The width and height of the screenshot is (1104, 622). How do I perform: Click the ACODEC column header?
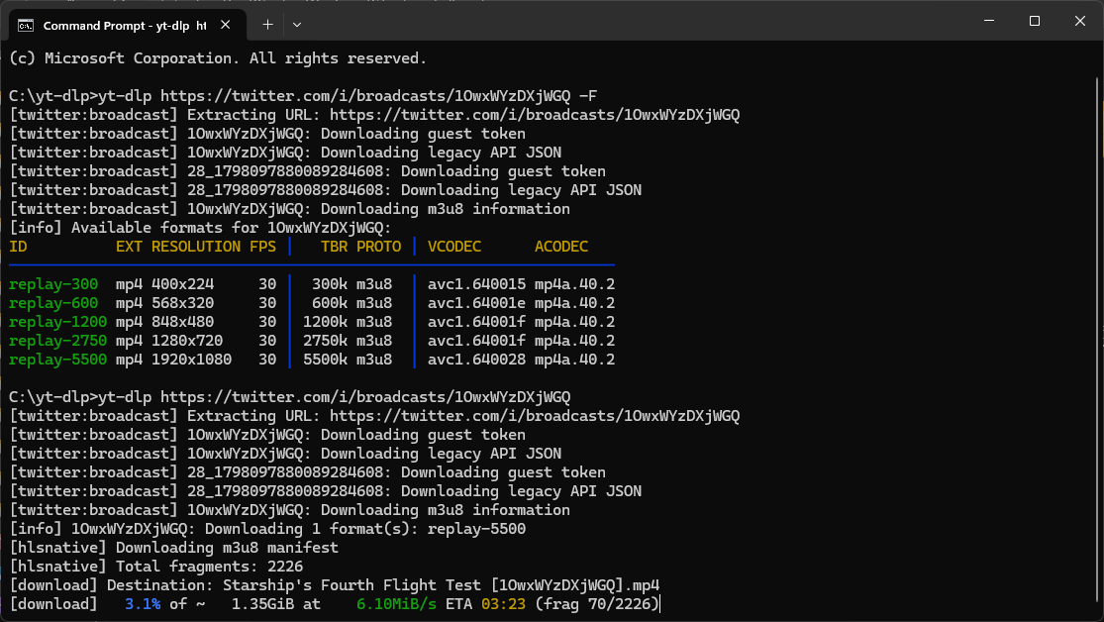coord(561,247)
